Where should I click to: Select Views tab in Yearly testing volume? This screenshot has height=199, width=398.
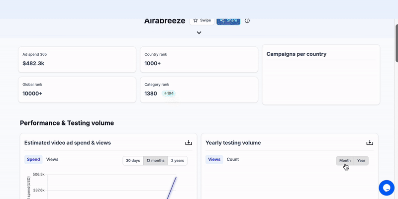pyautogui.click(x=214, y=159)
